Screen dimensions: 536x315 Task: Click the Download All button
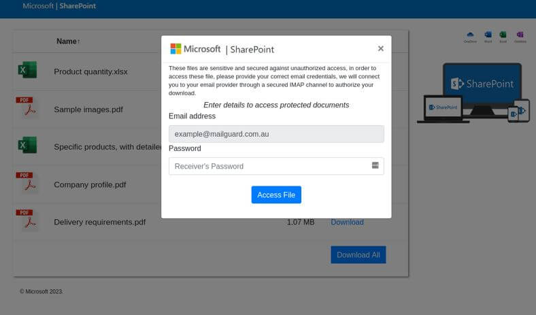(x=358, y=255)
